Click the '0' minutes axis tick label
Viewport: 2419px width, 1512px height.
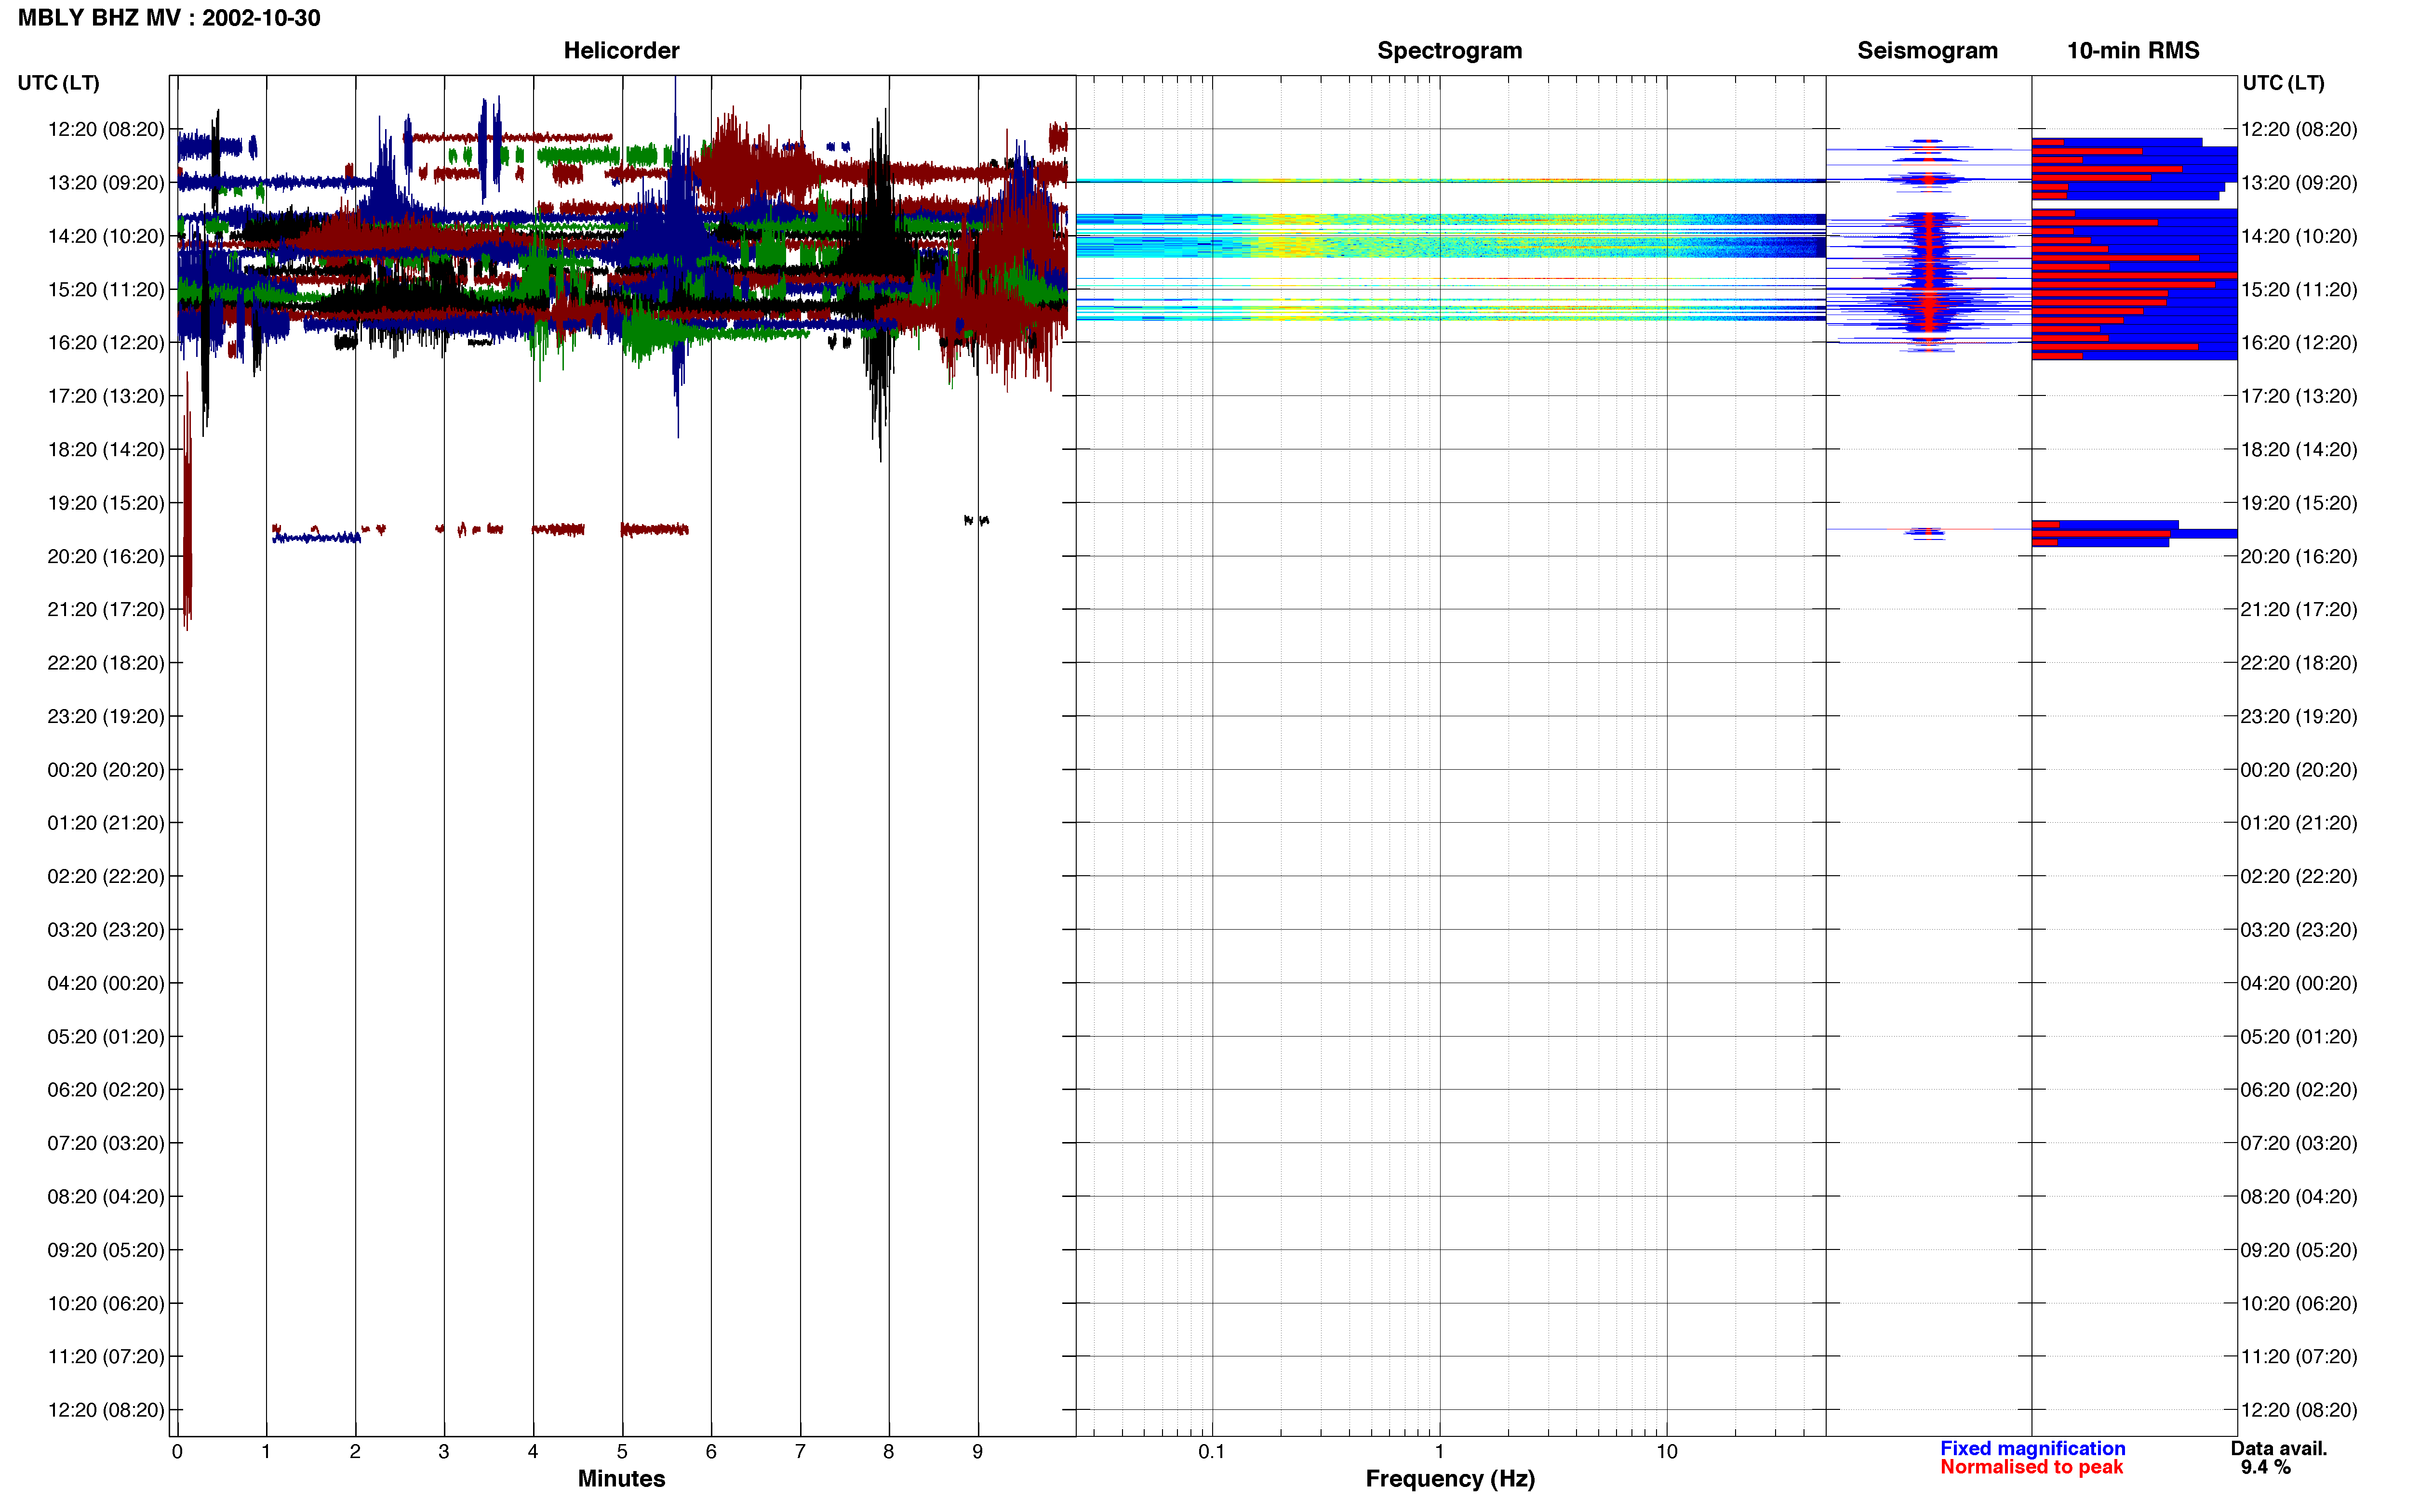click(x=177, y=1451)
